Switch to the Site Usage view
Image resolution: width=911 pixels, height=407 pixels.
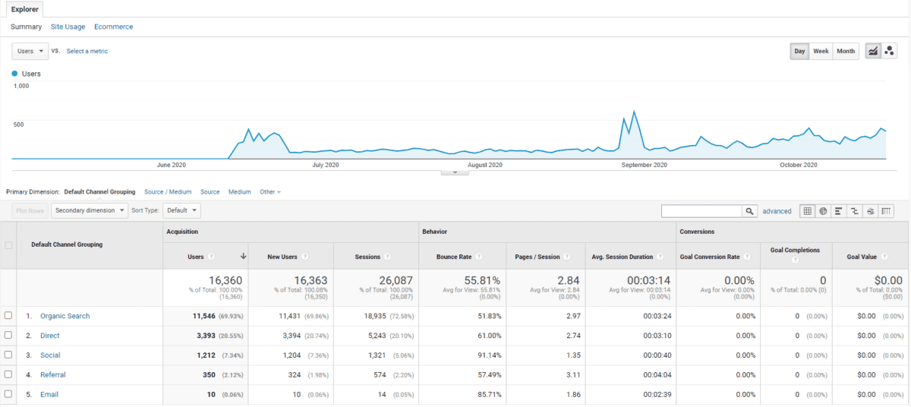point(68,27)
